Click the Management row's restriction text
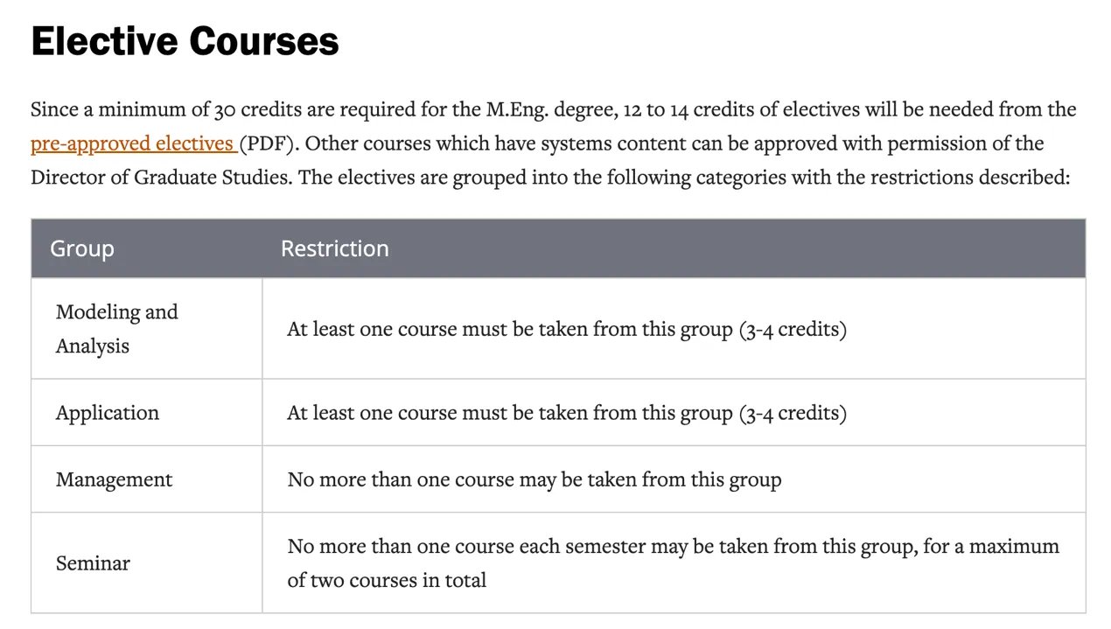The width and height of the screenshot is (1111, 629). [x=534, y=479]
